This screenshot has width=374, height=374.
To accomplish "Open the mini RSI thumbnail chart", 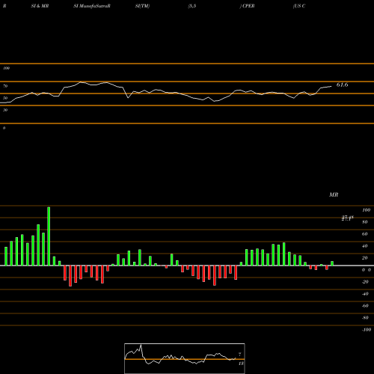I will 185,358.
